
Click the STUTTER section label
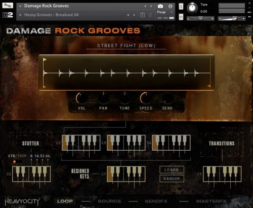pos(30,144)
